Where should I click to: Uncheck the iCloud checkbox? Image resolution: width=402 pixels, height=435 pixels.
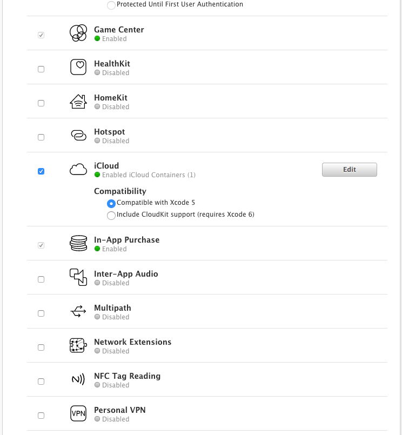41,171
